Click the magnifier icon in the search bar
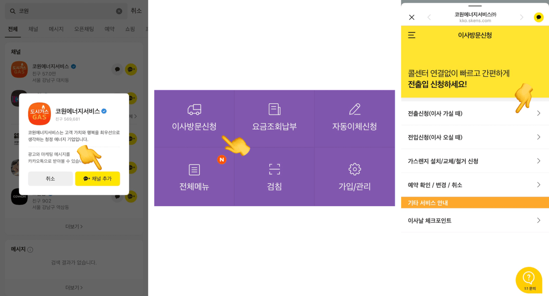The width and height of the screenshot is (549, 296). pyautogui.click(x=13, y=11)
